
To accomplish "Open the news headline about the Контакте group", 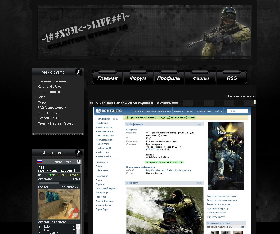I will click(x=138, y=103).
